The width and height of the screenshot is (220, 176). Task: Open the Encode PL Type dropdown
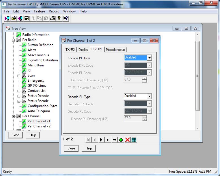tap(149, 58)
